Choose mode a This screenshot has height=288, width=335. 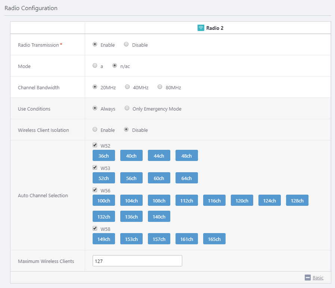coord(95,66)
